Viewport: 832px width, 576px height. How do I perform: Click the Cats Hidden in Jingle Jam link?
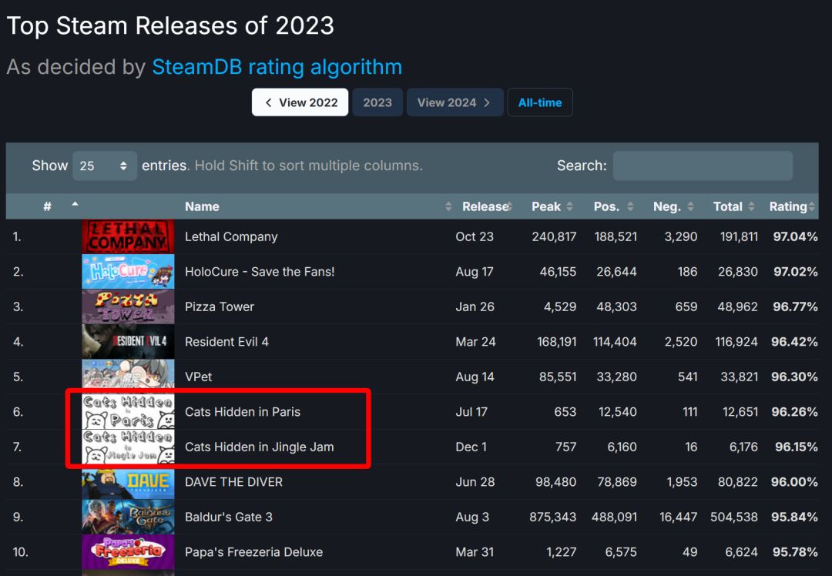(259, 447)
